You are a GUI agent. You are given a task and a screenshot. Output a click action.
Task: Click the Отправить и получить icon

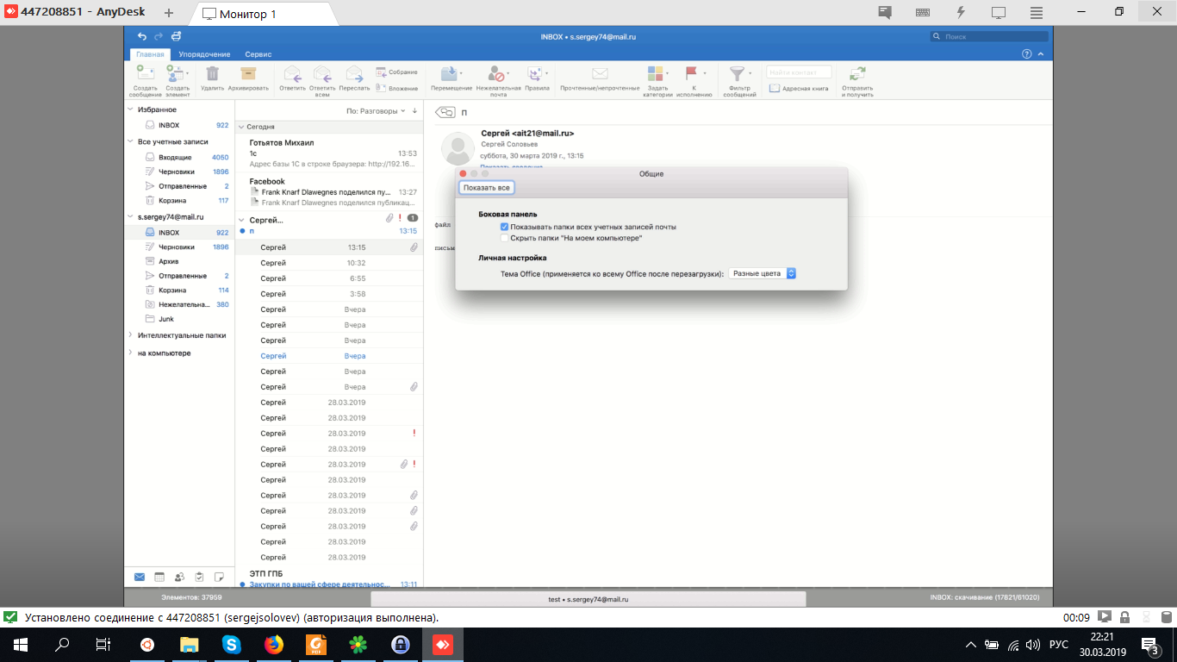click(857, 74)
